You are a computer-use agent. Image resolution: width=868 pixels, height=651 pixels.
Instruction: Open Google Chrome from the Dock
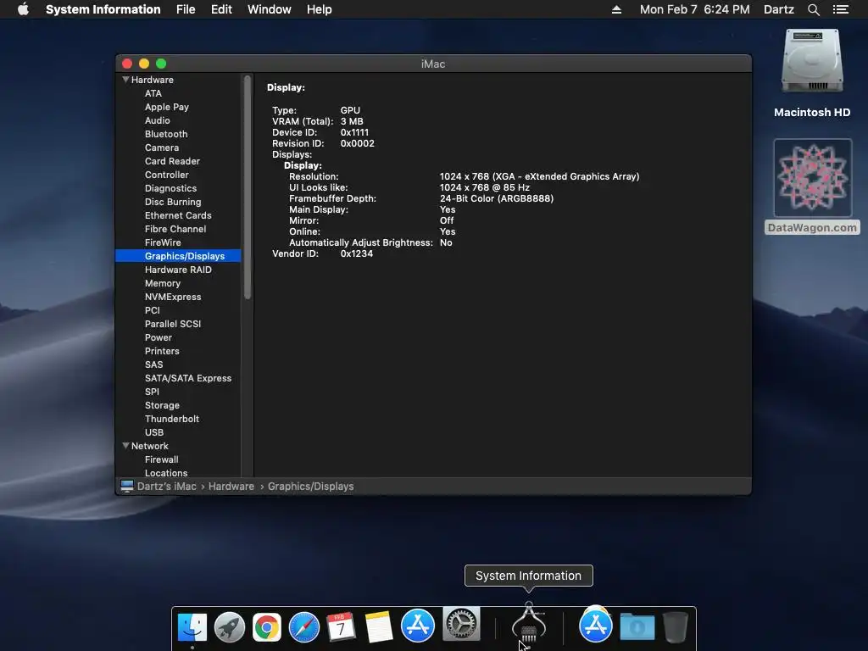coord(267,627)
